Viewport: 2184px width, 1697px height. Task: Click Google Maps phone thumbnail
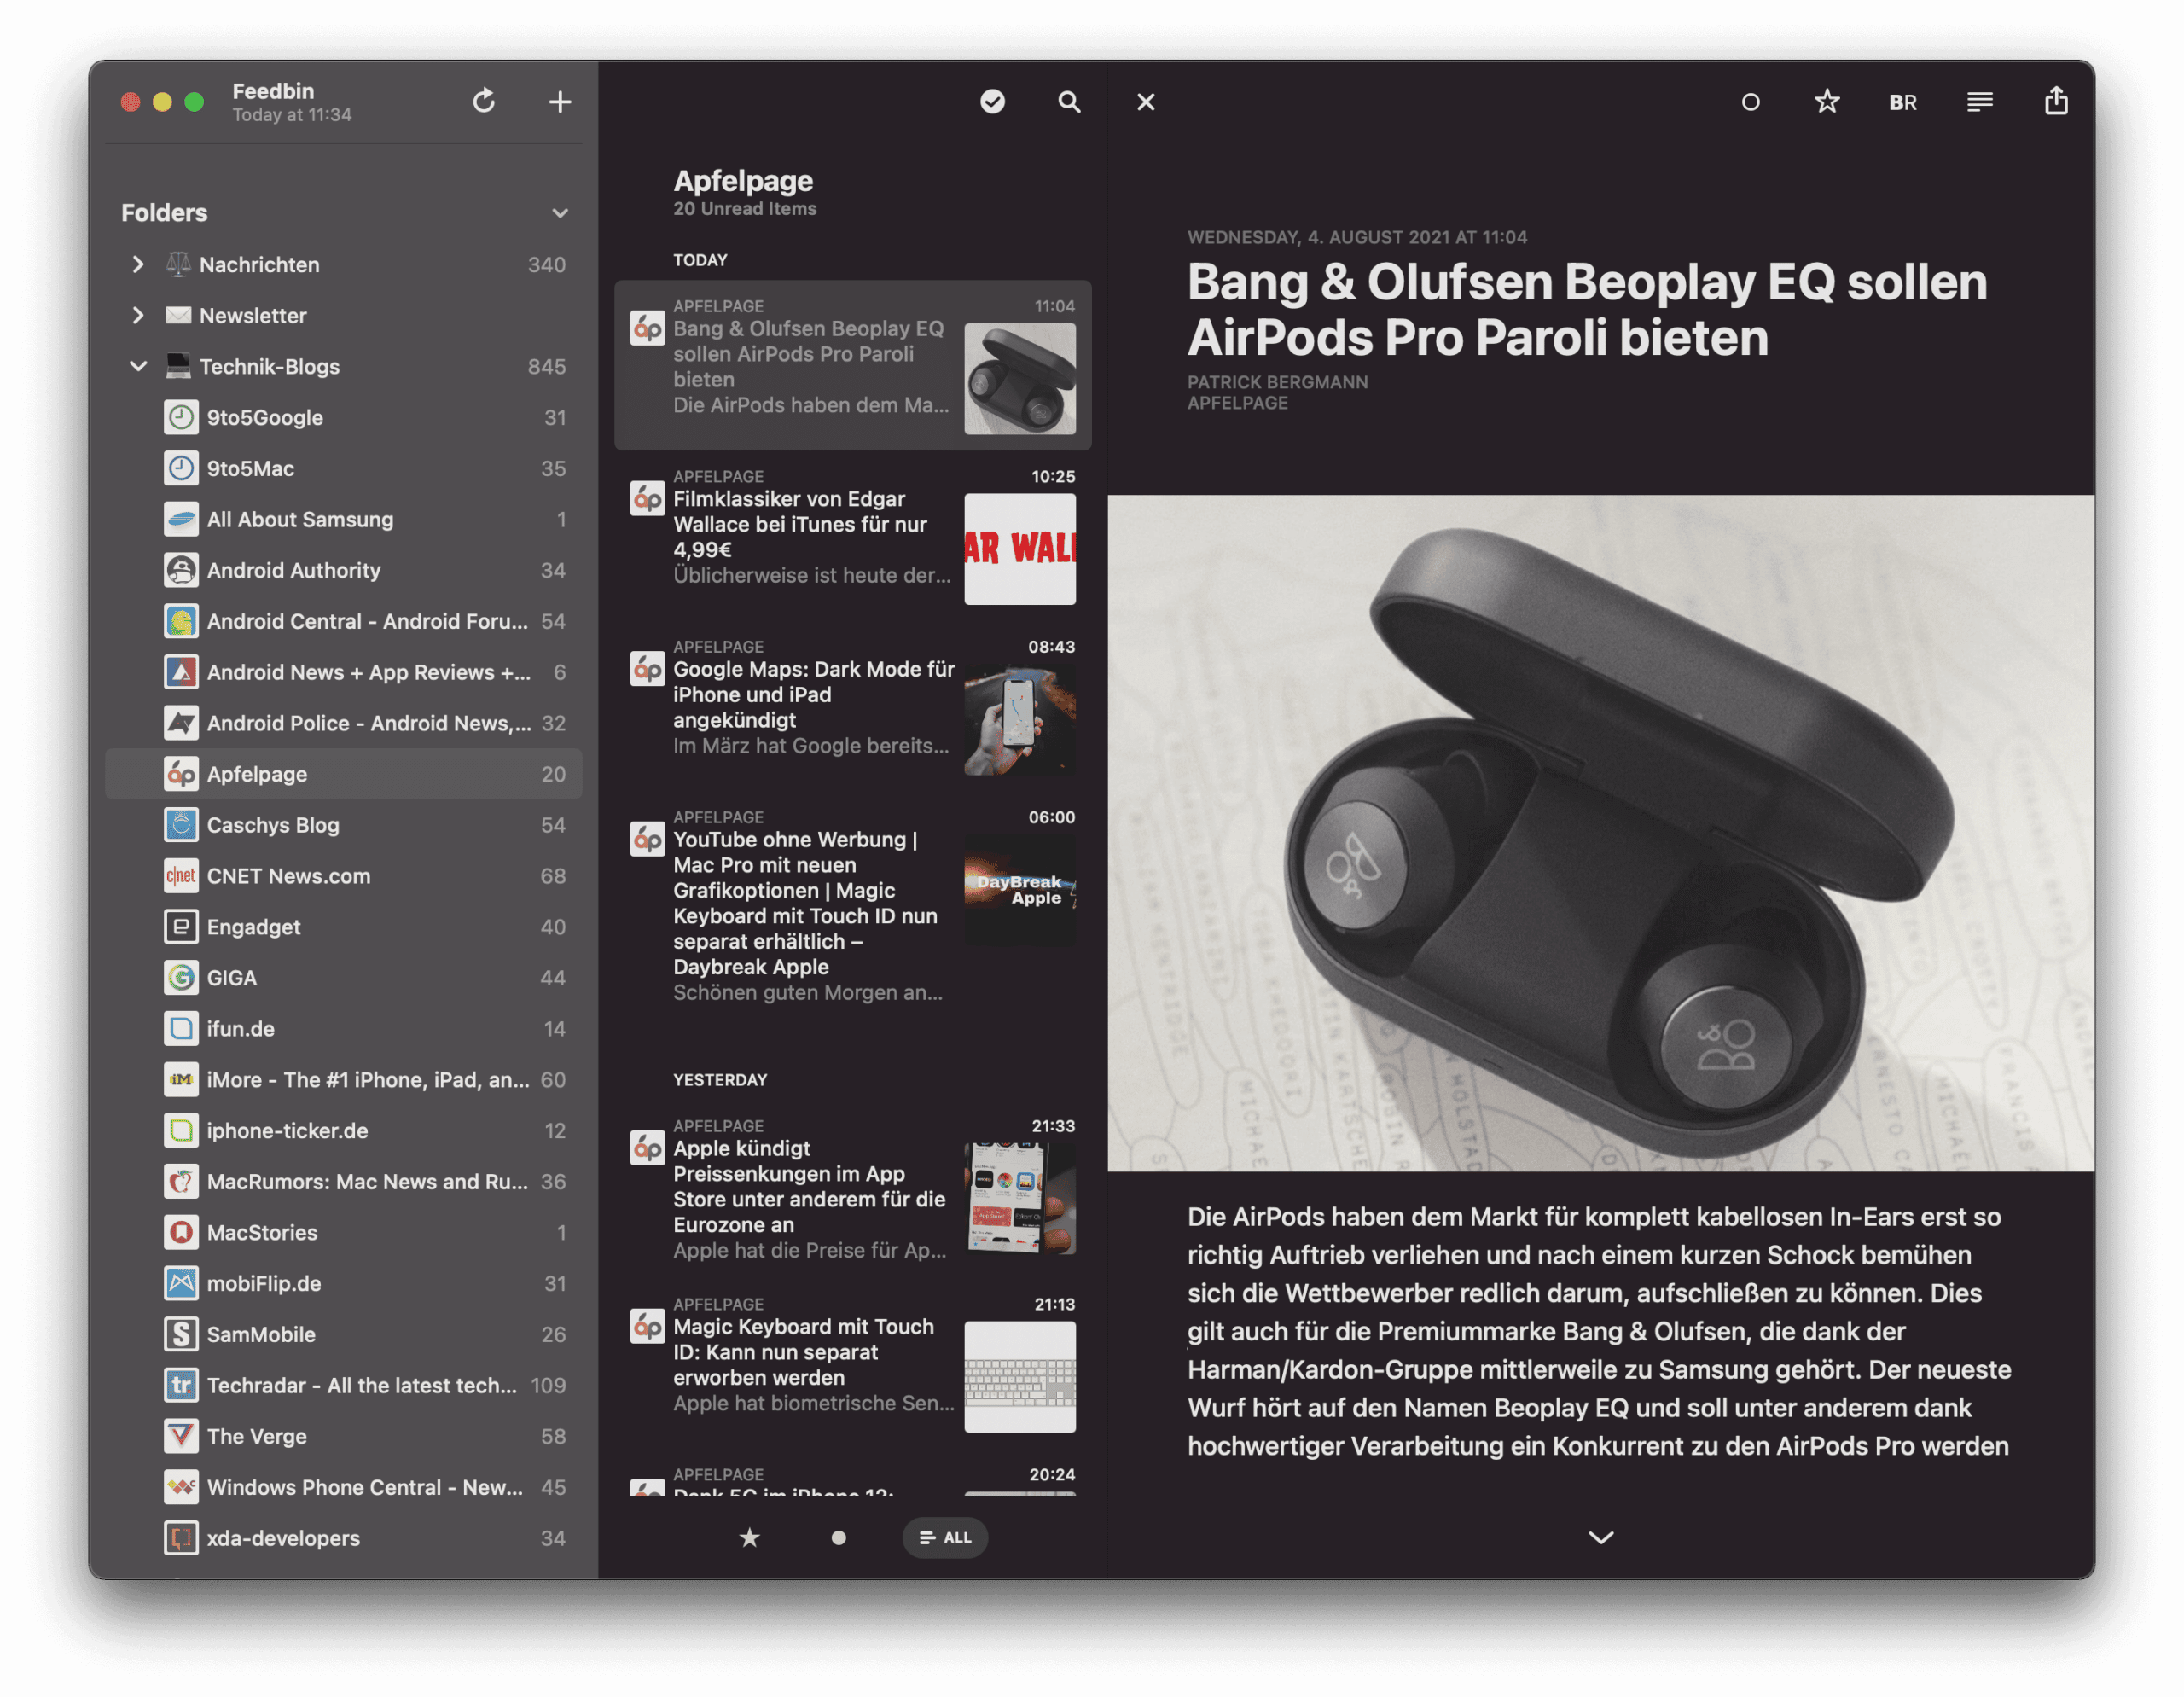tap(1020, 719)
